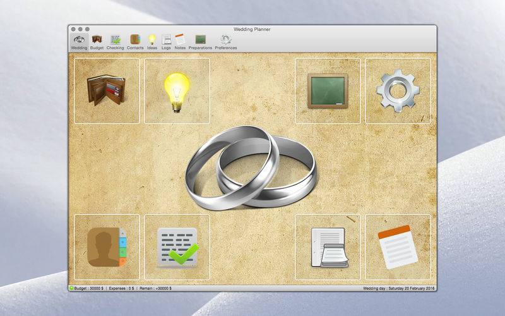Click the green status indicator in status bar
The image size is (505, 316).
[x=71, y=288]
